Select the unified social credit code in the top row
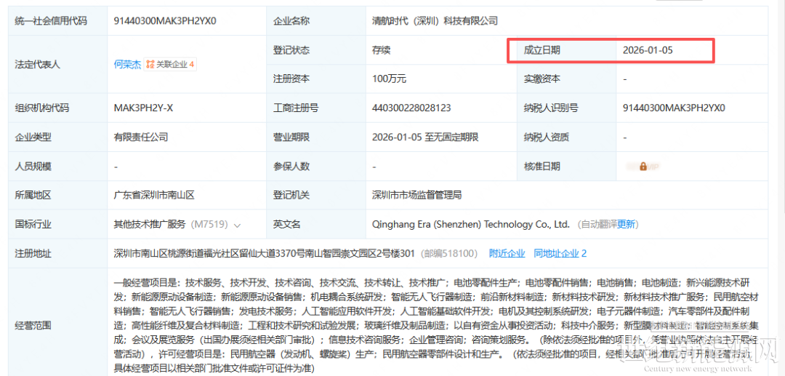The width and height of the screenshot is (785, 376). (x=164, y=21)
